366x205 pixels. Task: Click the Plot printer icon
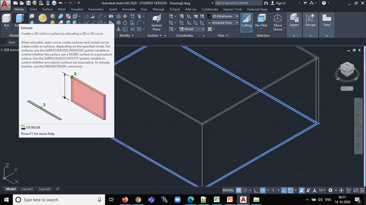[54, 3]
